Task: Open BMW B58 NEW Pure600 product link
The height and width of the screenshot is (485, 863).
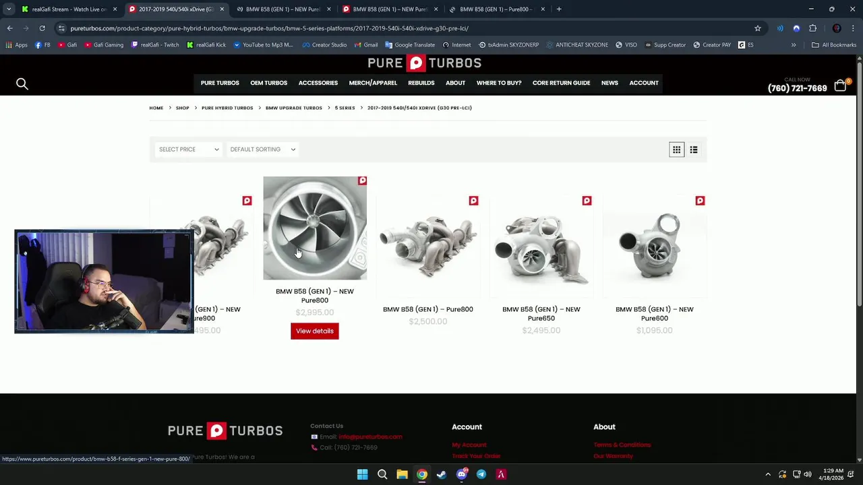Action: click(x=655, y=313)
